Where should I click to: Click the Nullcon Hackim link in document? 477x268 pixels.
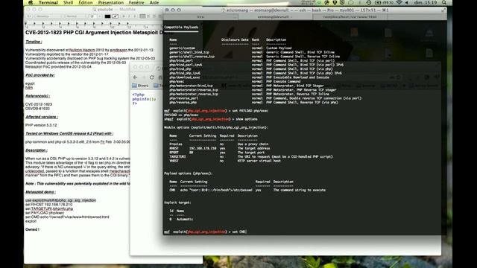click(82, 50)
